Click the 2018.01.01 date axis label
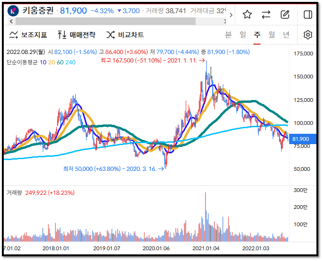323x261 pixels. (x=56, y=248)
